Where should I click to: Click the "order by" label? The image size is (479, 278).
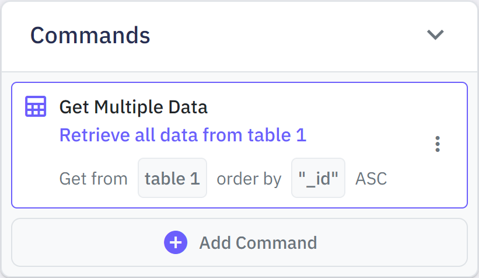[x=249, y=178]
